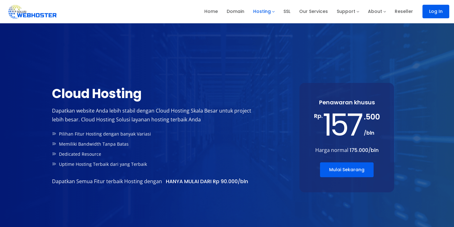This screenshot has height=227, width=454.
Task: Select Reseller from the top navigation
Action: coord(404,11)
